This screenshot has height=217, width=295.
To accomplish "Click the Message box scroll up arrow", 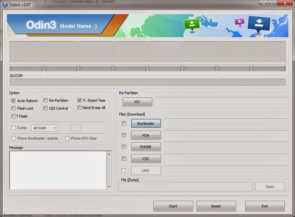I will click(109, 154).
